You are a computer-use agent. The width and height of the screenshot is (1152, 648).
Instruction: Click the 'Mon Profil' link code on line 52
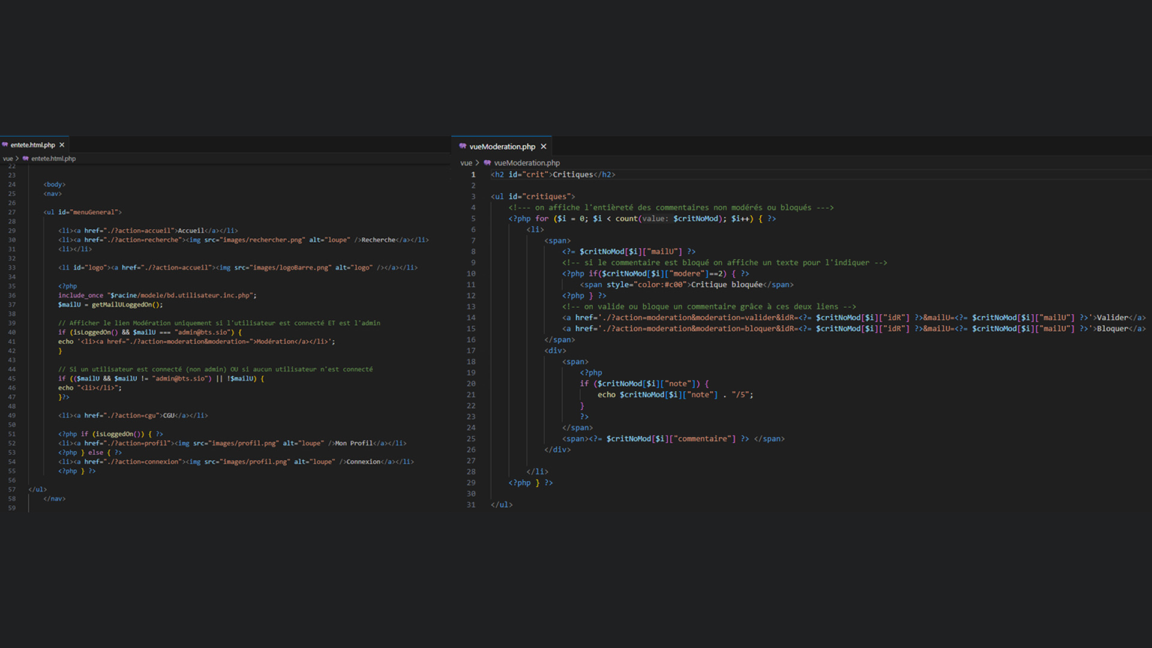point(232,443)
